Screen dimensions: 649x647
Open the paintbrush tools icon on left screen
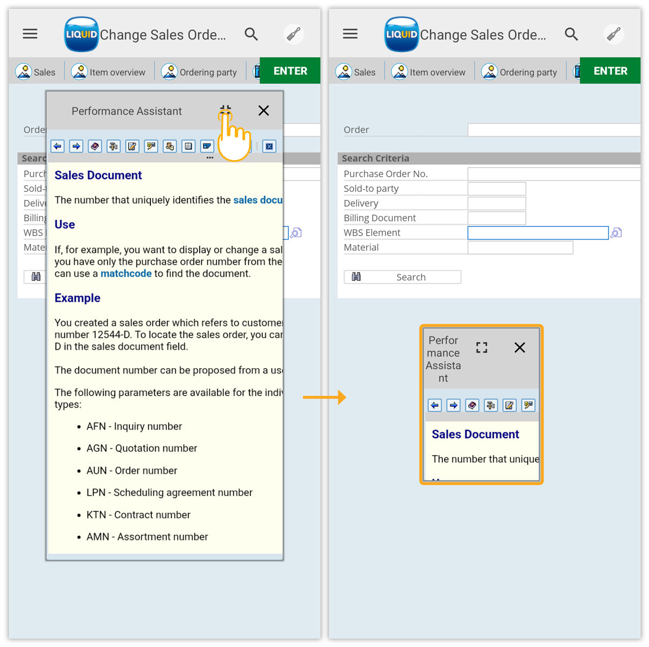coord(294,34)
